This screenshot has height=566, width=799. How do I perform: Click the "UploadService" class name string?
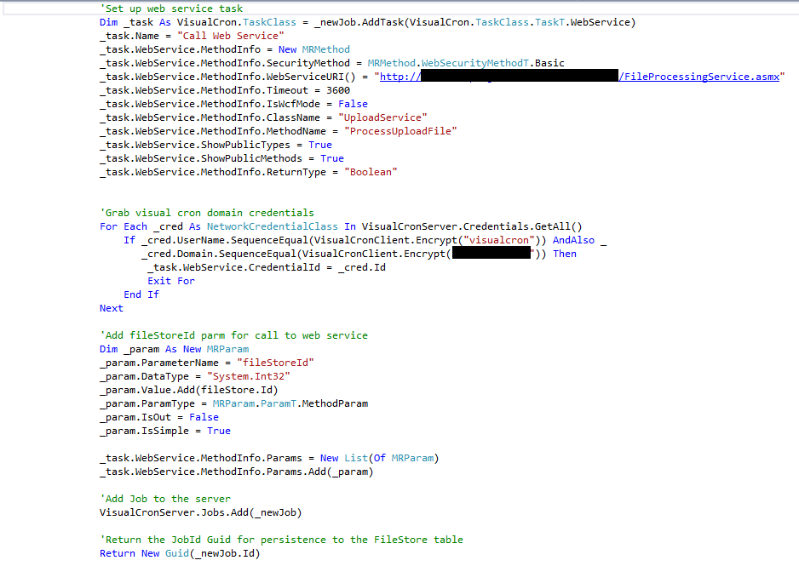(x=382, y=117)
